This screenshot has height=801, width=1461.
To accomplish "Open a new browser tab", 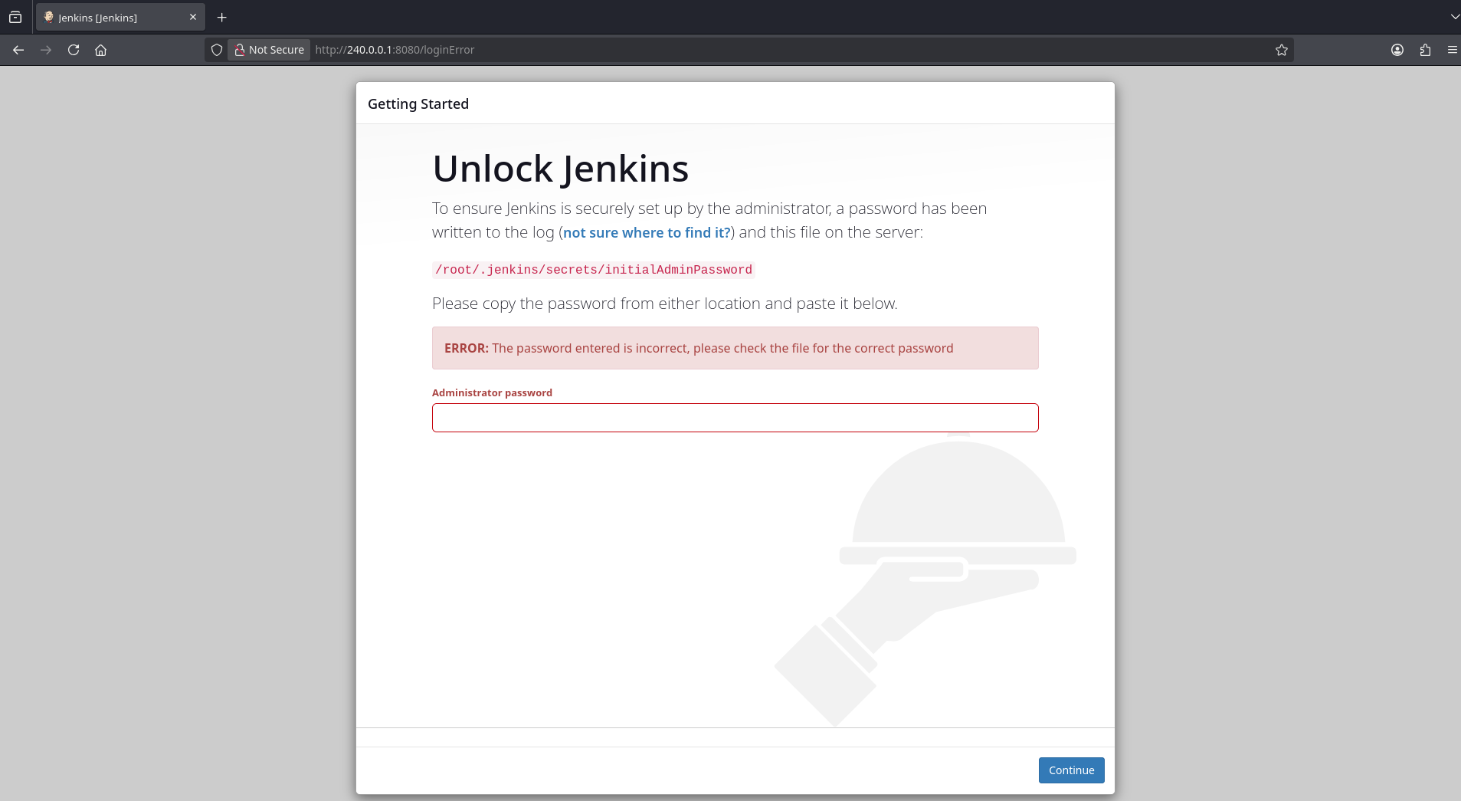I will (222, 17).
